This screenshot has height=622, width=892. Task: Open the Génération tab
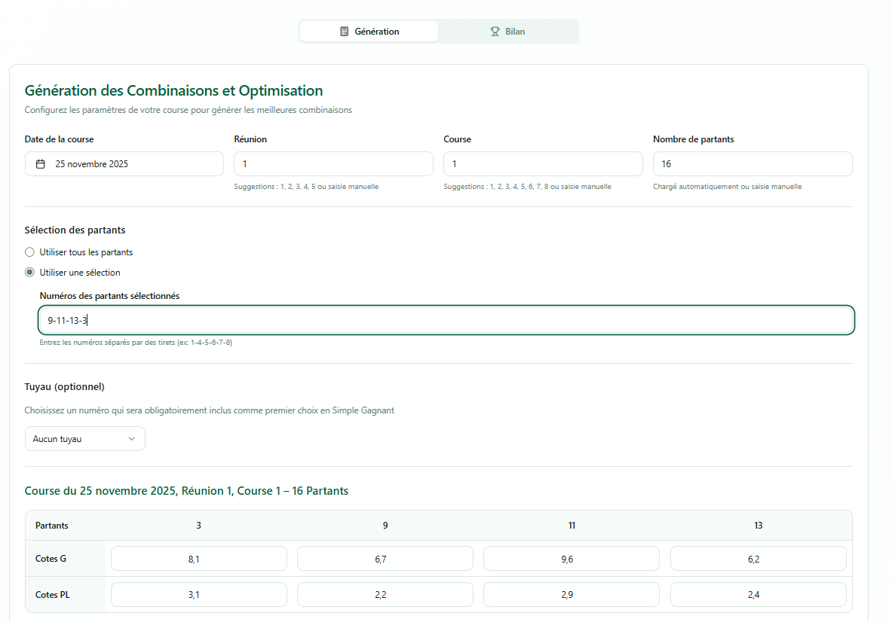pyautogui.click(x=369, y=32)
